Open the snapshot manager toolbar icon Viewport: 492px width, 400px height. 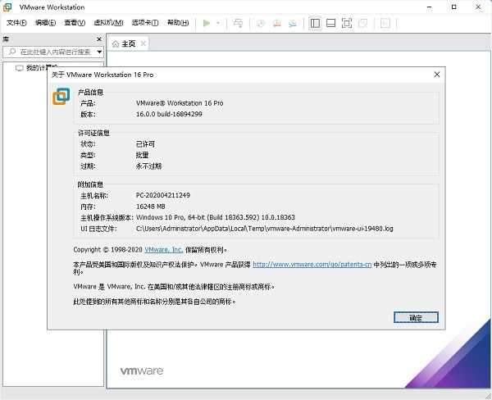coord(293,23)
